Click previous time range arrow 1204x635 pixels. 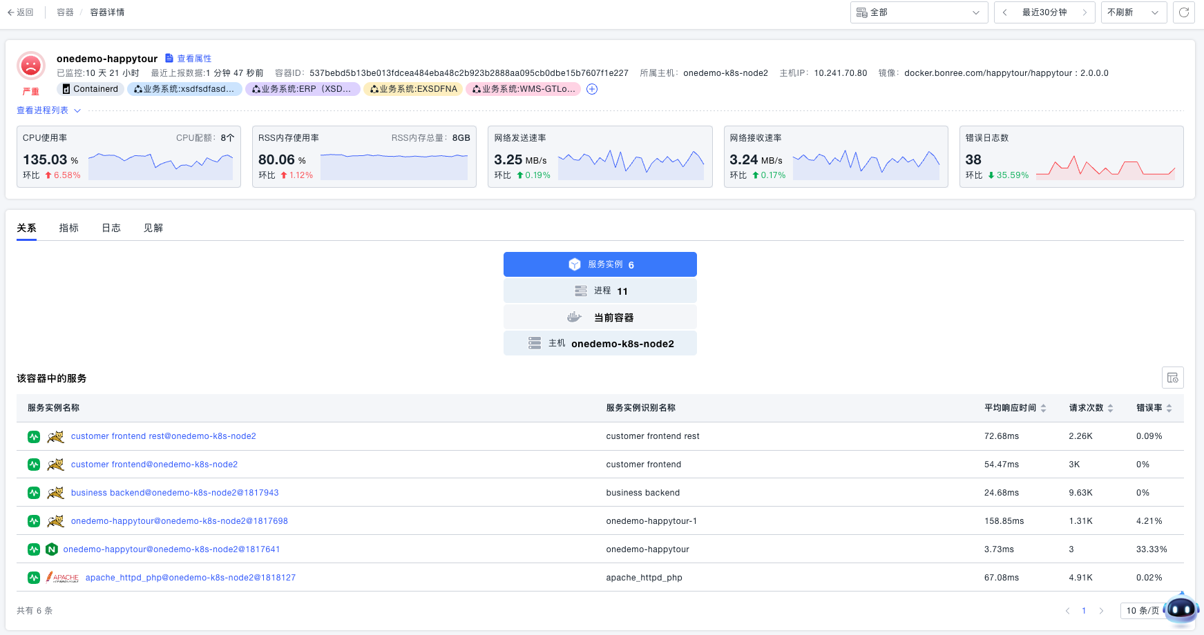point(1004,12)
